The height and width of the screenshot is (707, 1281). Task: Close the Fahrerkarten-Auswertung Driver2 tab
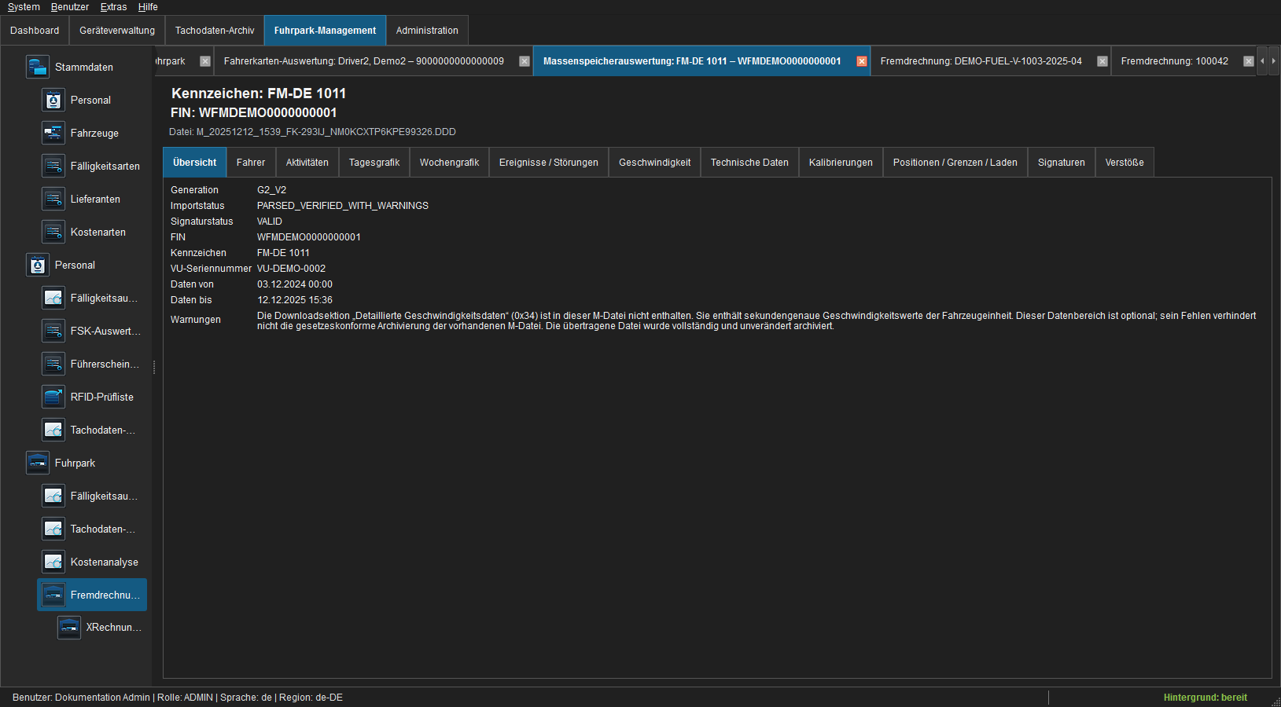(x=525, y=61)
